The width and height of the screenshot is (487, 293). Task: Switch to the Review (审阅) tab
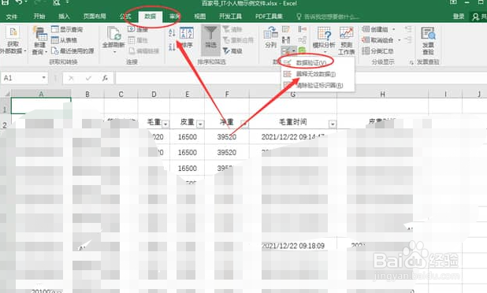[175, 16]
